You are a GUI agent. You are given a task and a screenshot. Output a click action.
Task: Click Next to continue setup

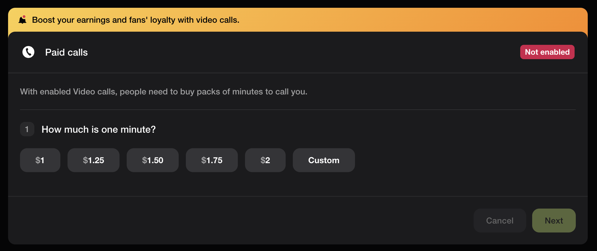click(x=554, y=221)
